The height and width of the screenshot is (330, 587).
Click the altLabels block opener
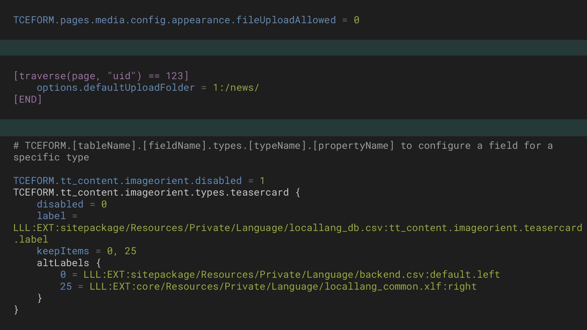(68, 263)
